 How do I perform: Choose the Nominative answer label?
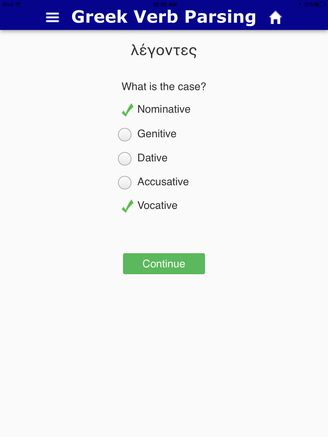click(x=164, y=109)
